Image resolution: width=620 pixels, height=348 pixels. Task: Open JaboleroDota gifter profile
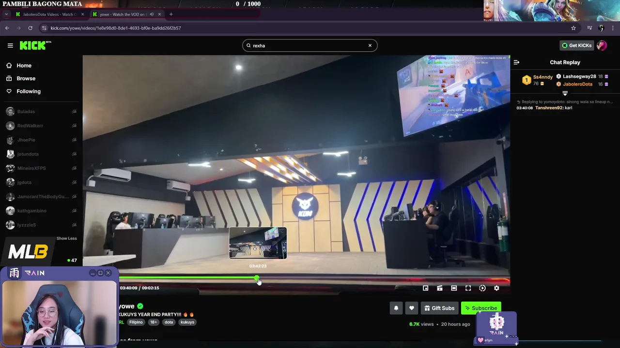577,84
